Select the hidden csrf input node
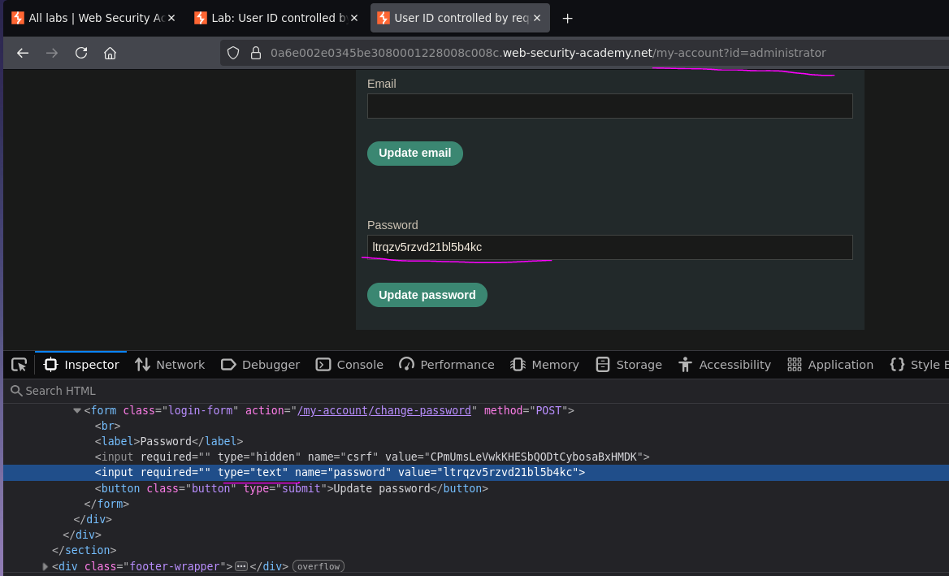Screen dimensions: 949x576 click(x=372, y=457)
